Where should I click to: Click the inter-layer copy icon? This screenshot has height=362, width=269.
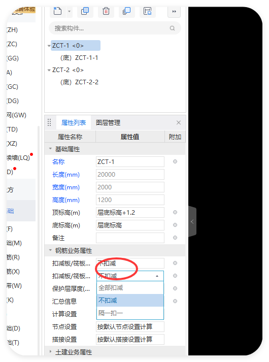point(126,11)
